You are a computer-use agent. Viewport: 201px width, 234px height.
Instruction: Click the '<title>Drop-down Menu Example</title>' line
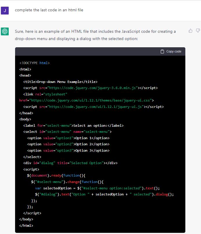point(60,82)
